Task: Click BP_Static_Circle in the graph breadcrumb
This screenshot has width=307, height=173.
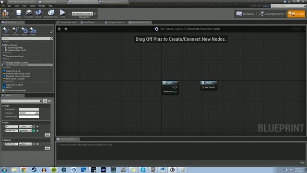Action: click(x=172, y=29)
